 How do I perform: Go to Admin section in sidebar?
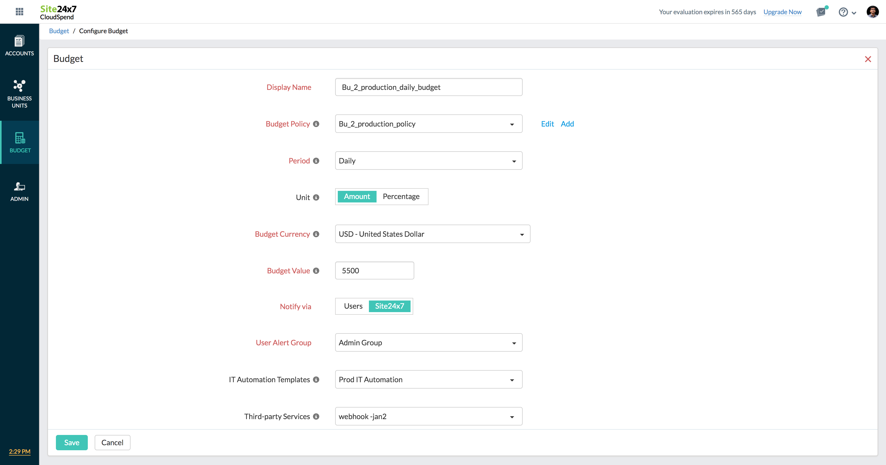20,191
